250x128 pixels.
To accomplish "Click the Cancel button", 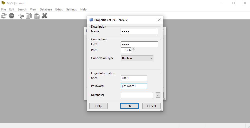I will tap(151, 106).
